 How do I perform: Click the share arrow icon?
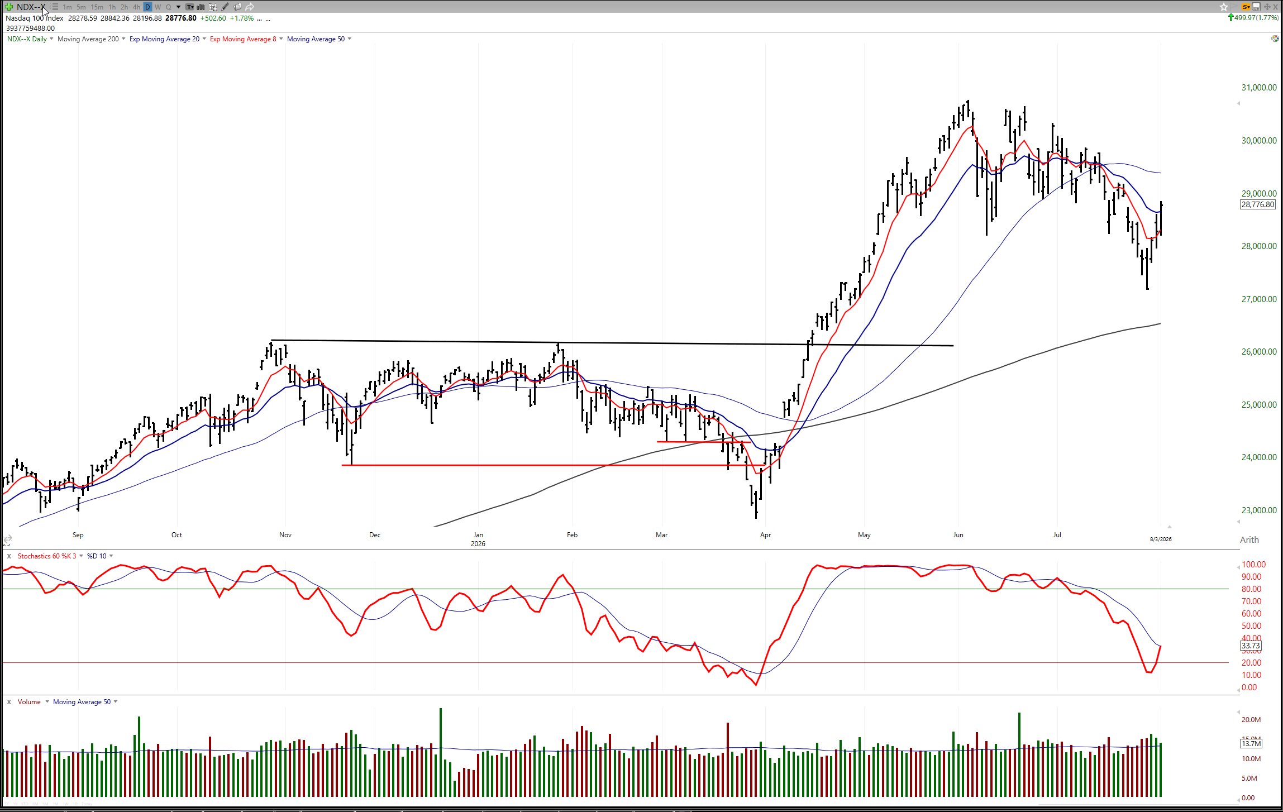click(x=250, y=7)
